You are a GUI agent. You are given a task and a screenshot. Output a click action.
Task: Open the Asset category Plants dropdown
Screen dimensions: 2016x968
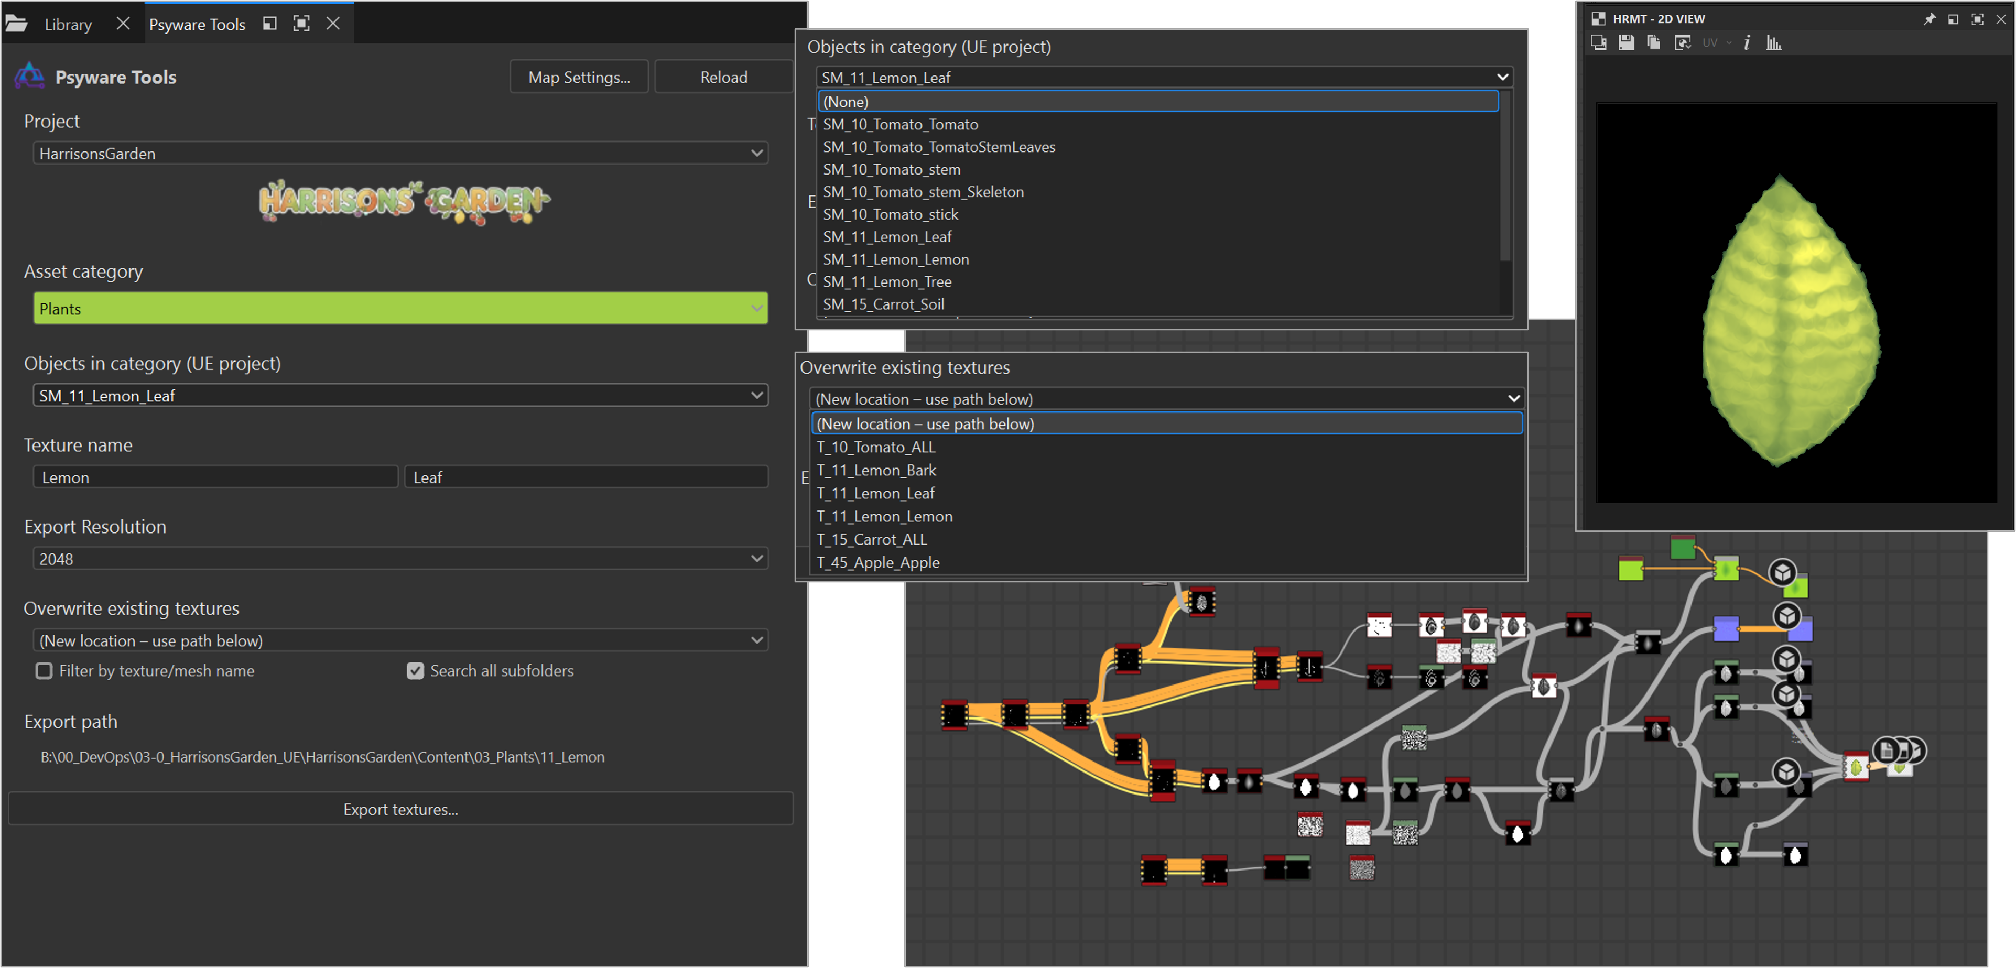coord(400,308)
